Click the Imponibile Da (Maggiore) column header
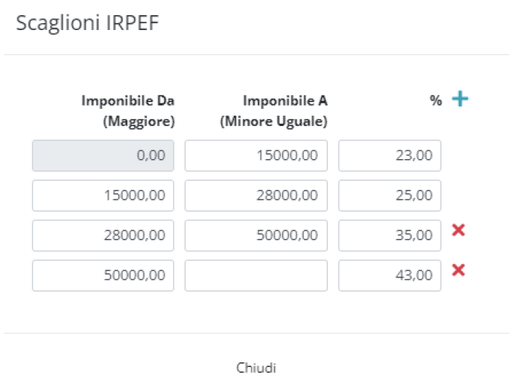This screenshot has width=531, height=388. tap(128, 110)
